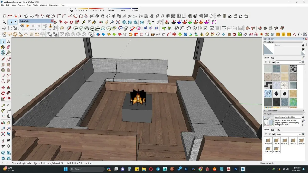This screenshot has width=308, height=173.
Task: Activate the Move tool in left toolbar
Action: pos(3,88)
